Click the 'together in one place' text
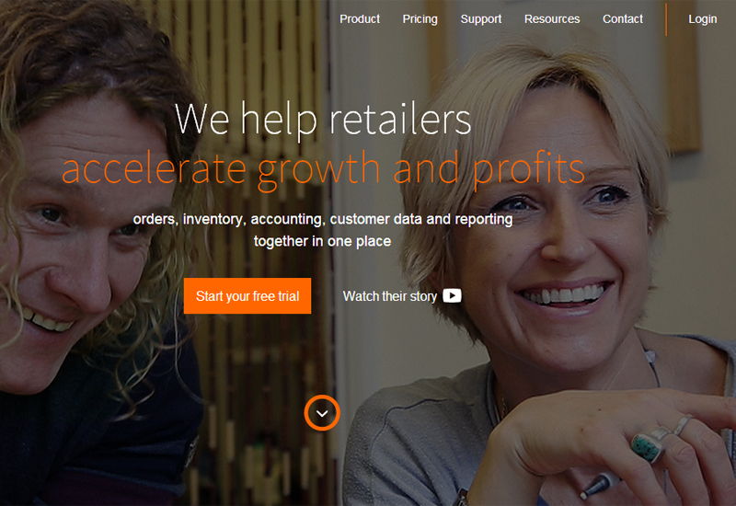This screenshot has height=506, width=736. (x=323, y=241)
